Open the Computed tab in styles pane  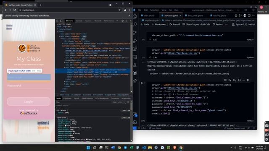tap(67, 99)
